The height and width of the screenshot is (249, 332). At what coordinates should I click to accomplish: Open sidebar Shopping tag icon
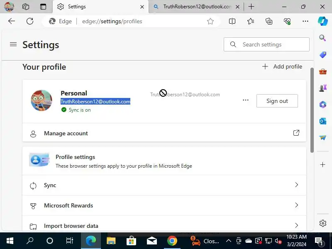pyautogui.click(x=323, y=55)
